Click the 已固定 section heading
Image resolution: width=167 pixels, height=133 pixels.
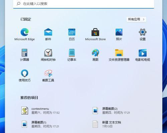point(26,19)
